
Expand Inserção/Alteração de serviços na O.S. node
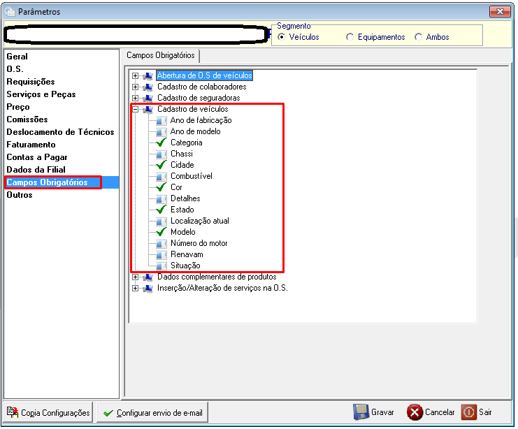135,288
